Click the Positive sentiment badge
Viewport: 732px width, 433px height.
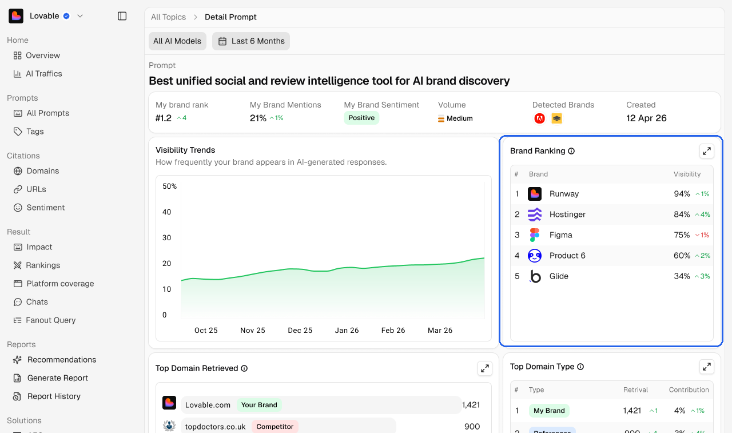[x=361, y=118]
